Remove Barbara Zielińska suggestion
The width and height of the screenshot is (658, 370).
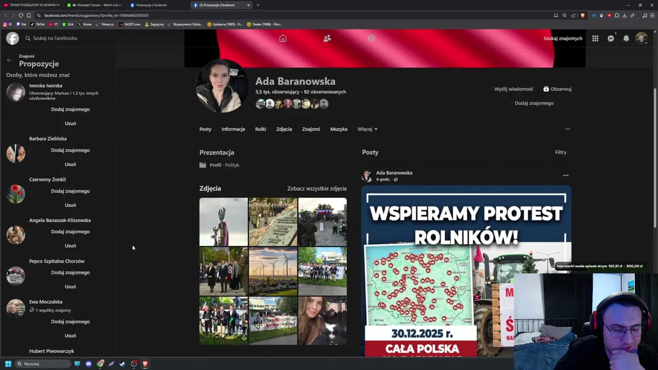70,164
